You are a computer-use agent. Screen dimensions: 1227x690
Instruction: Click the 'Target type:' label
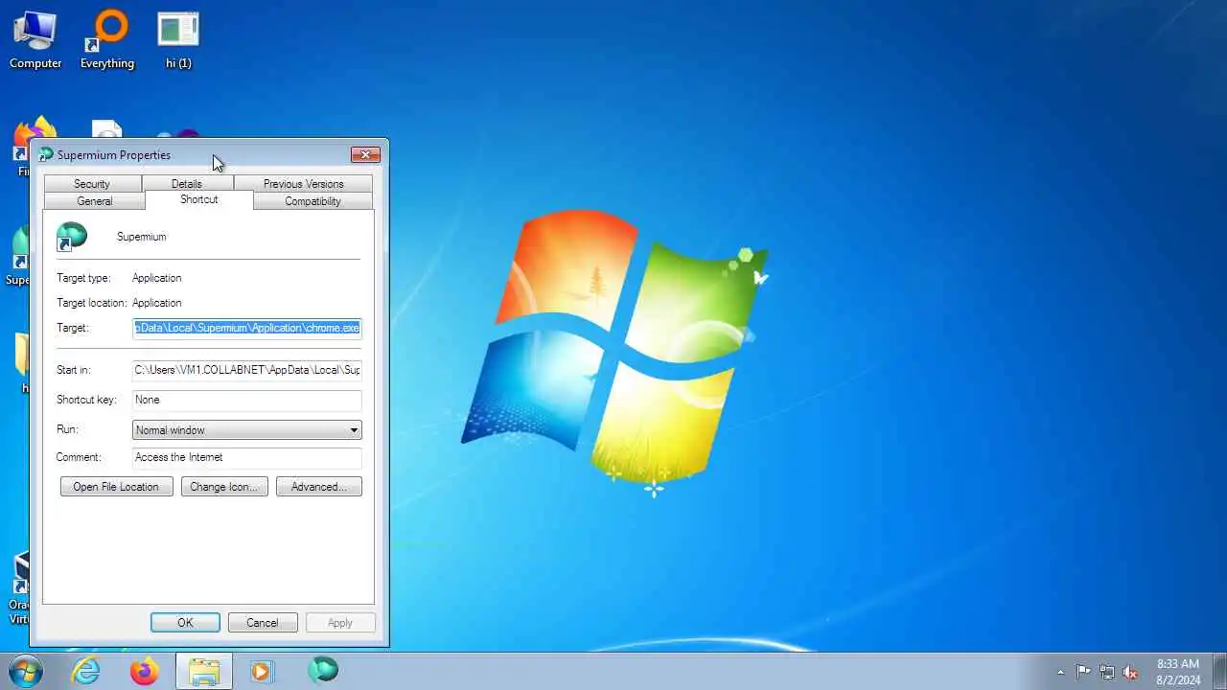click(x=83, y=278)
